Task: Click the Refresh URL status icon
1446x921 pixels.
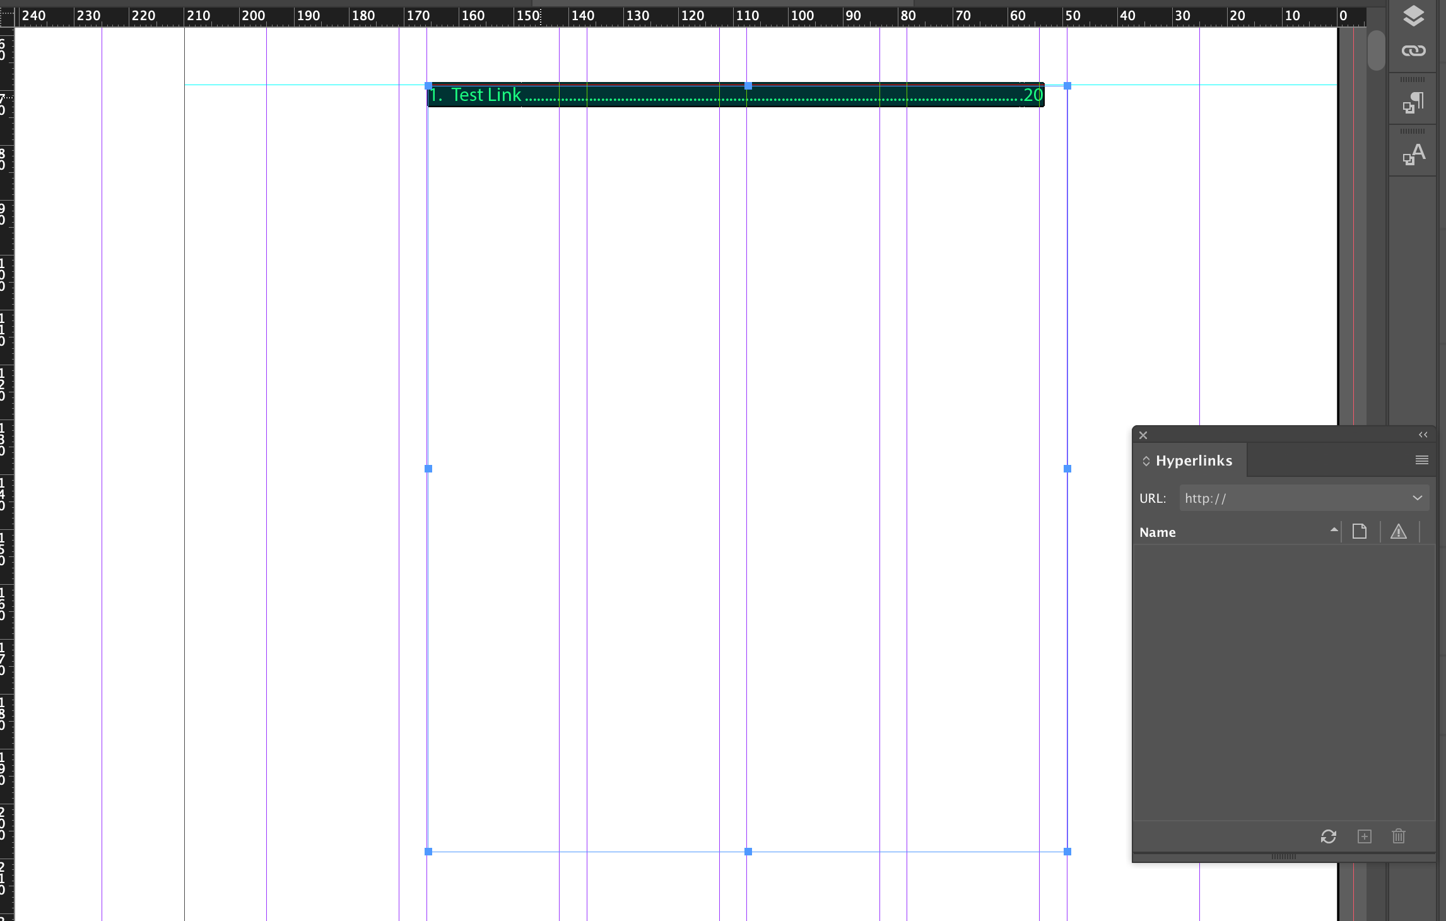Action: pos(1328,836)
